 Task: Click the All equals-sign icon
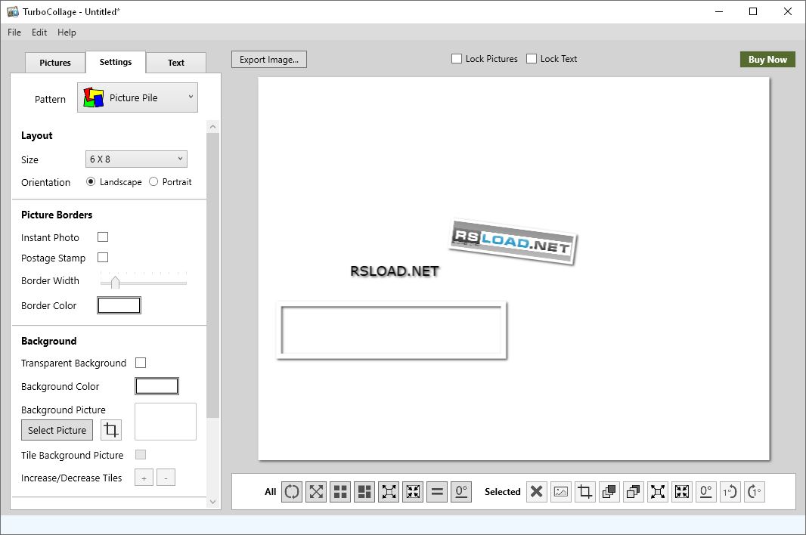tap(437, 492)
